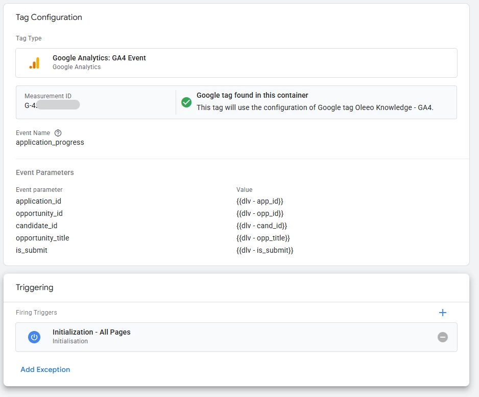Viewport: 479px width, 397px height.
Task: Click the Triggering section heading
Action: click(35, 288)
